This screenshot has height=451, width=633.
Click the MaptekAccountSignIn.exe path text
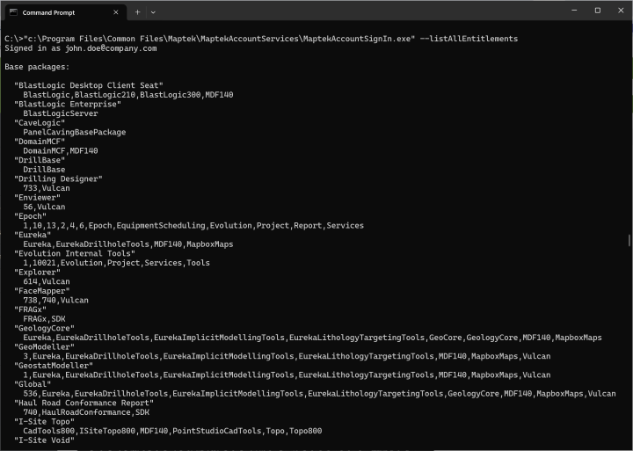click(219, 39)
